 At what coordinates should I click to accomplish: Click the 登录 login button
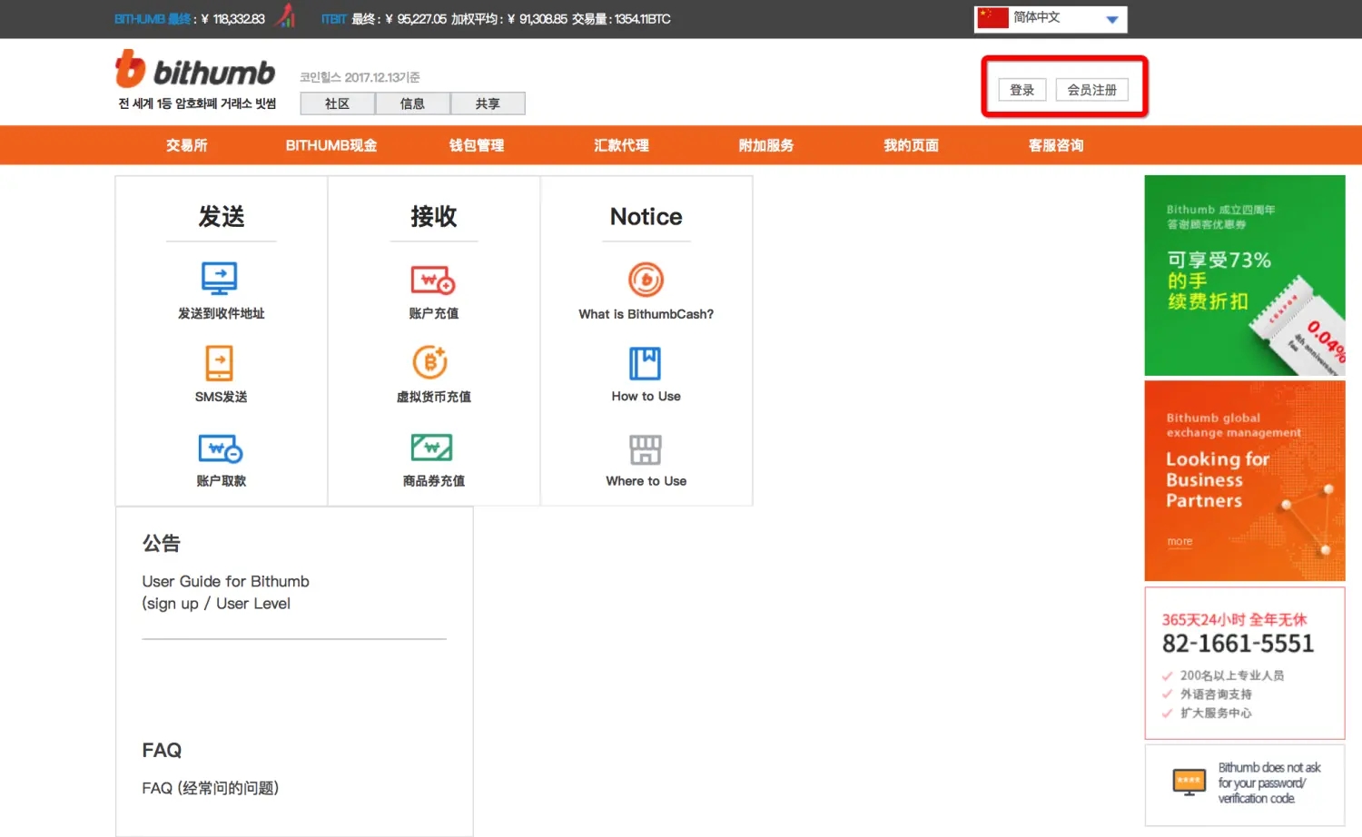point(1021,89)
